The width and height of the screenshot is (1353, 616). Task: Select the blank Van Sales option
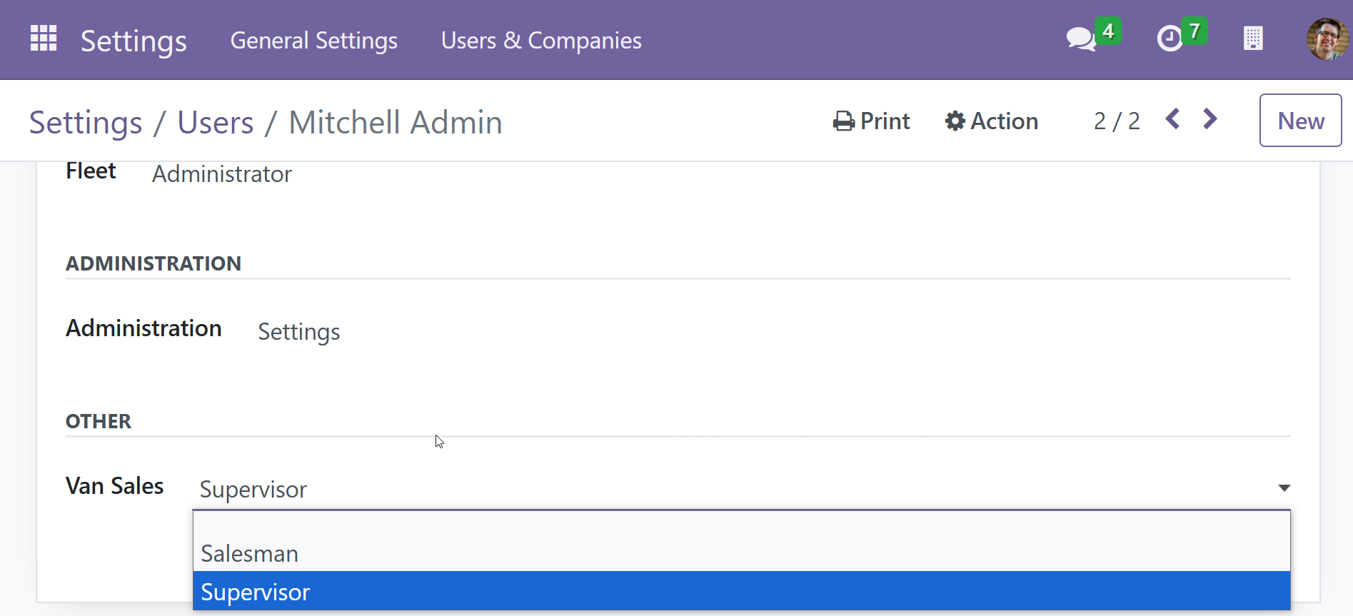[x=741, y=526]
